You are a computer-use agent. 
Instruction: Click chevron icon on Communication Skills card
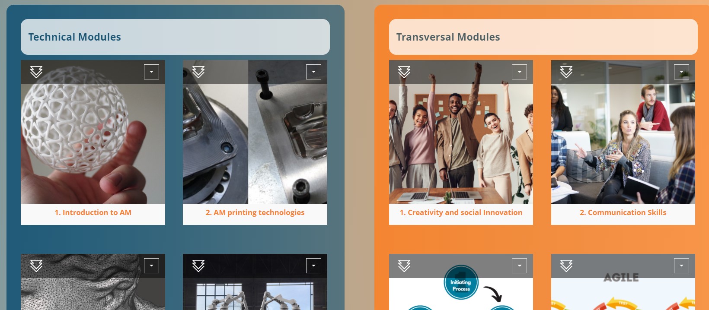(566, 72)
